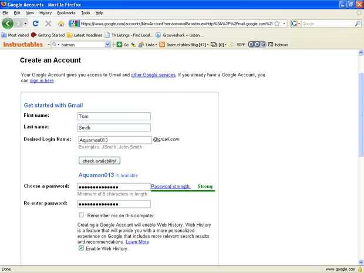
Task: Click the URL address field
Action: click(177, 23)
